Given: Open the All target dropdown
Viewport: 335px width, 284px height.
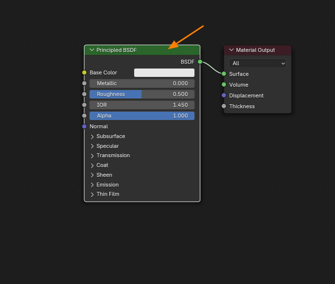Looking at the screenshot, I should tap(258, 63).
